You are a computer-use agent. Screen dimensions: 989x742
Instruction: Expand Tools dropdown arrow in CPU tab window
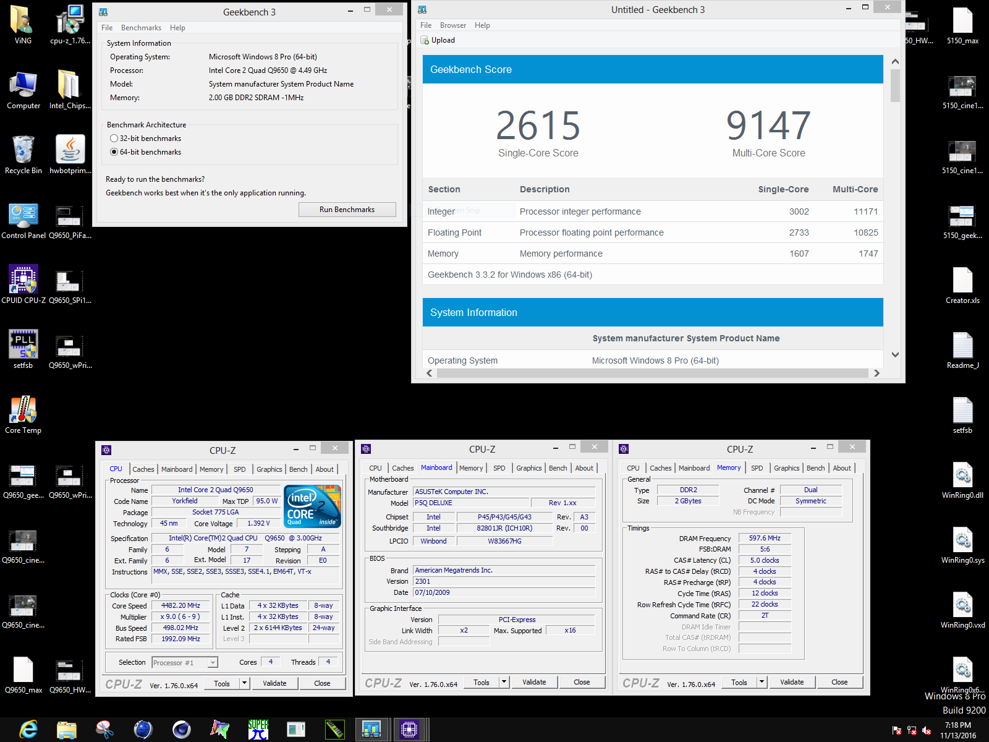pyautogui.click(x=245, y=683)
